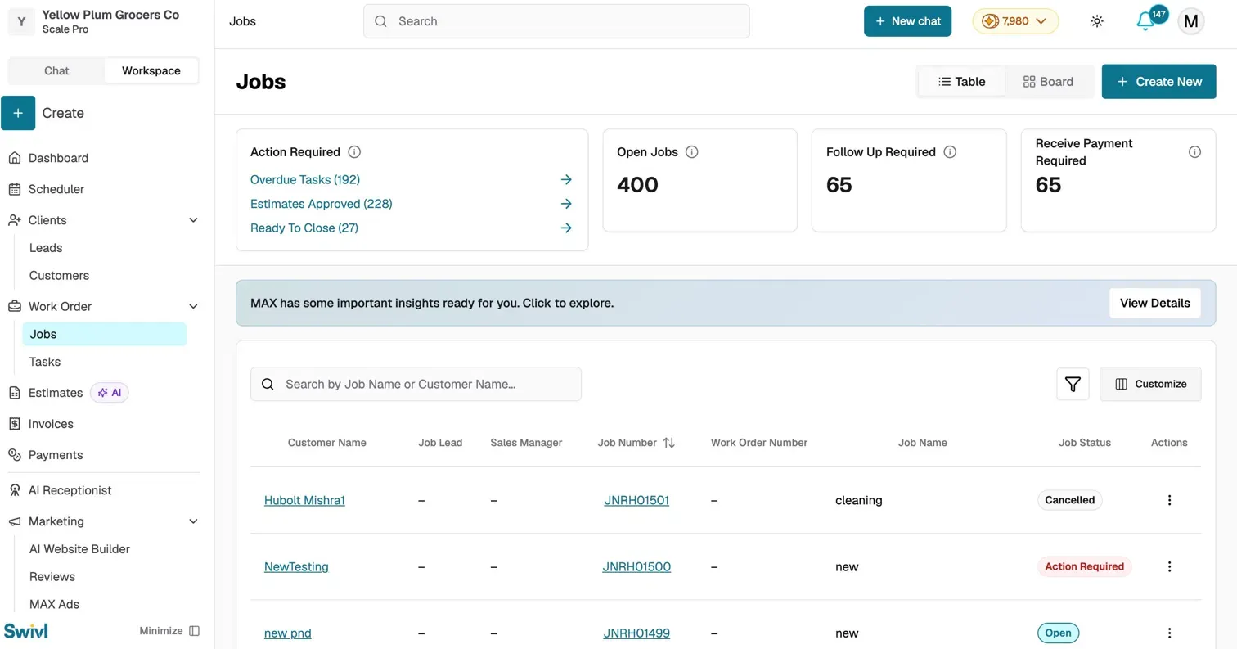Click View Details on MAX insights banner

tap(1154, 303)
